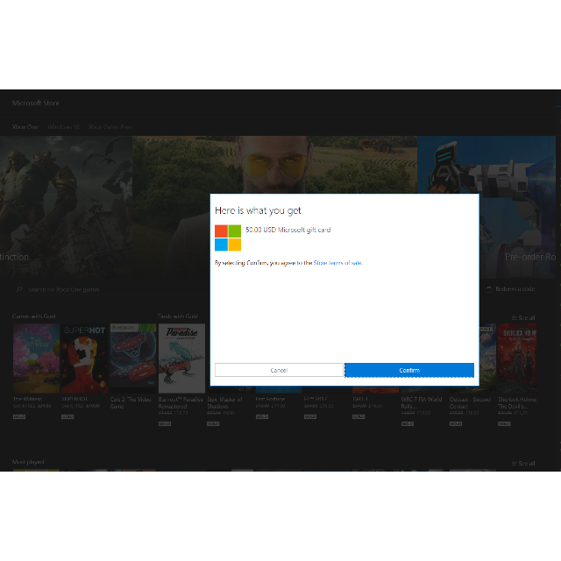Open Burnout Paradise Remastered cover art
The width and height of the screenshot is (561, 561).
[181, 359]
